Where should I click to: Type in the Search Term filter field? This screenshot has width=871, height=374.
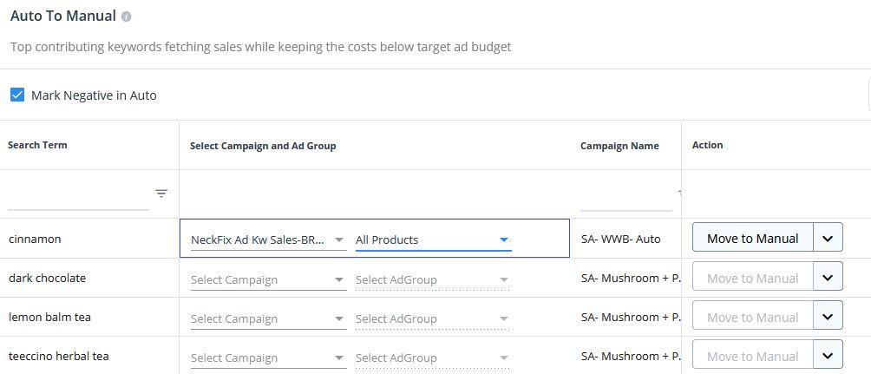click(78, 198)
